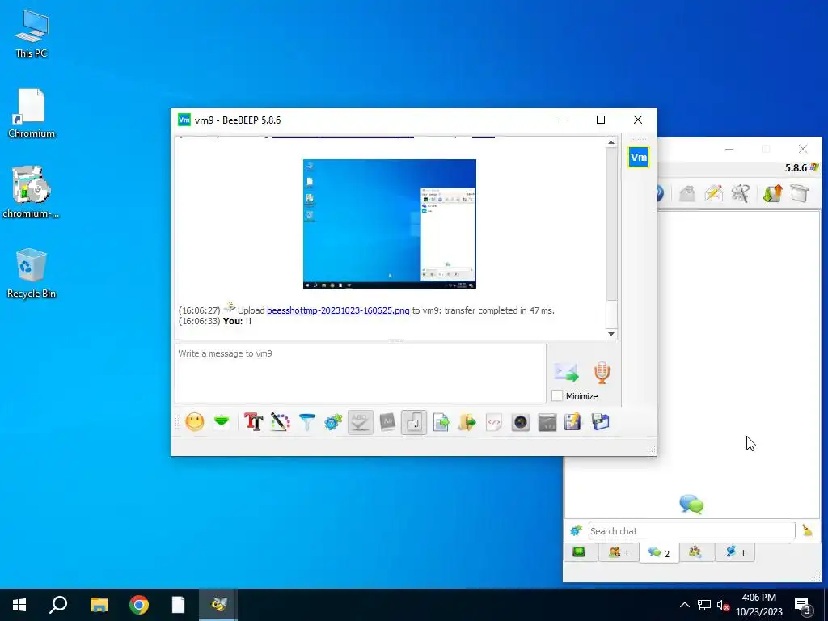Click the chat scrollbar down arrow
Screen dimensions: 828x621
[611, 334]
